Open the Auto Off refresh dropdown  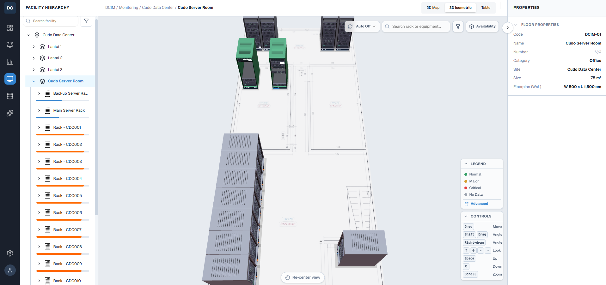pos(362,27)
